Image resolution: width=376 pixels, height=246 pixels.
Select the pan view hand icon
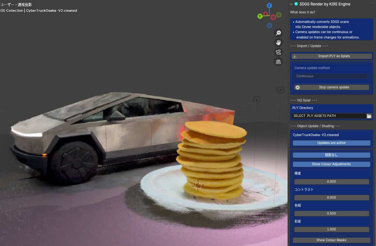tap(278, 43)
